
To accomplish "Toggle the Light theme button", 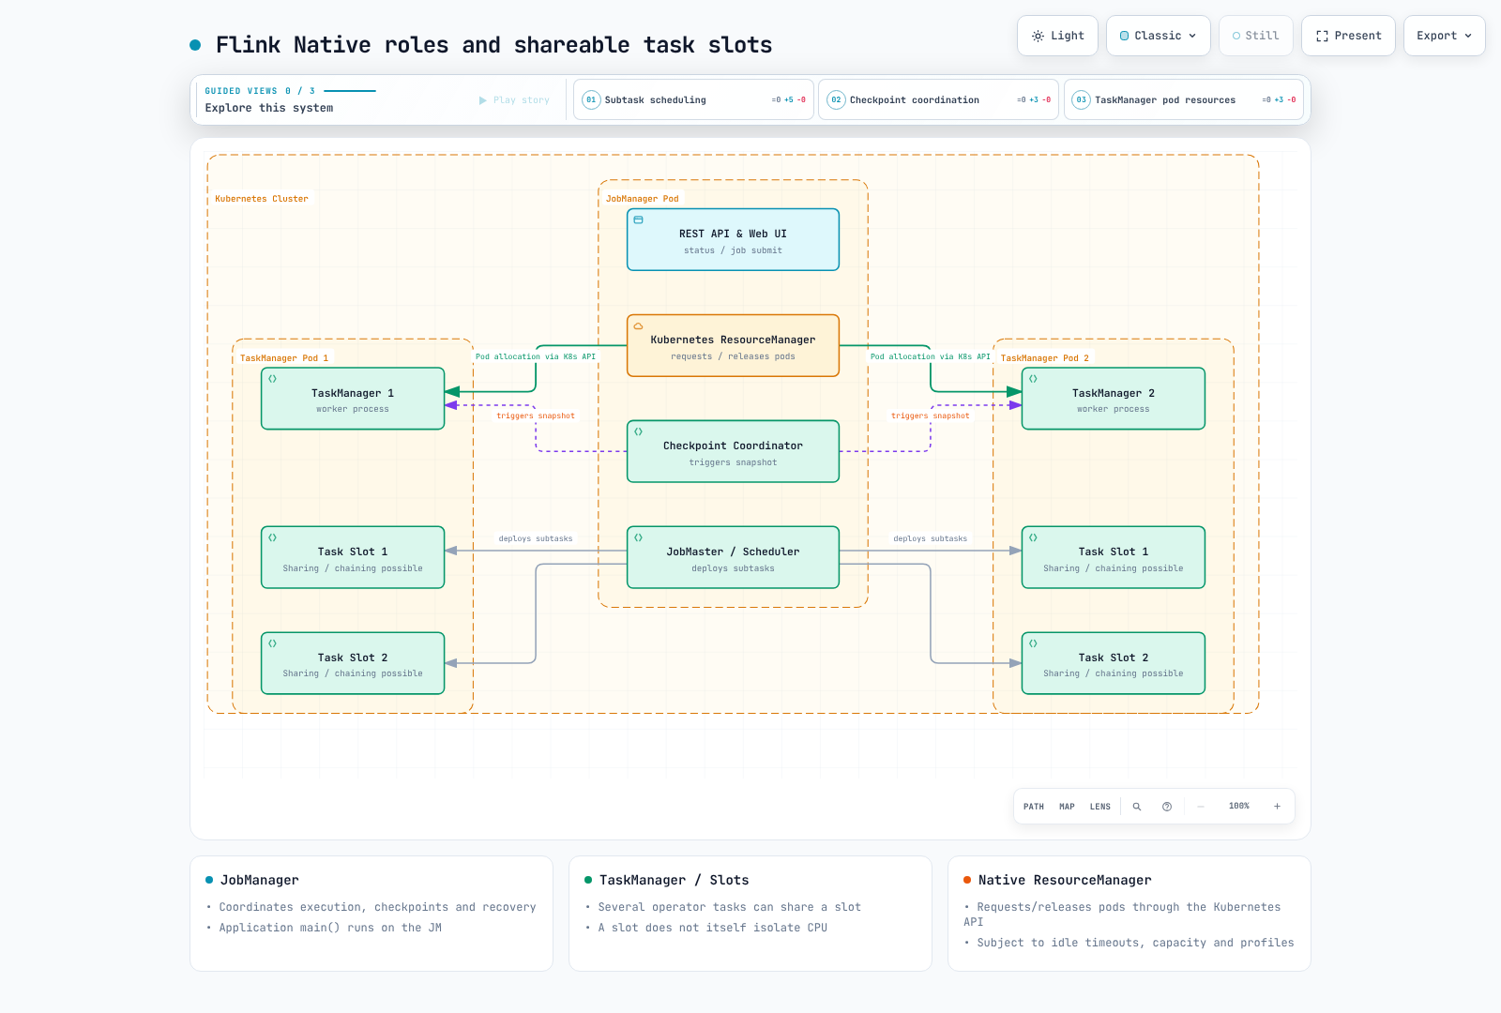I will (1058, 36).
